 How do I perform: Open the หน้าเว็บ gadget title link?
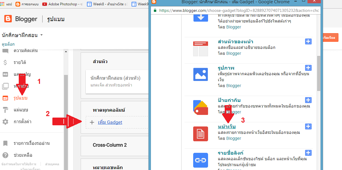(x=227, y=126)
